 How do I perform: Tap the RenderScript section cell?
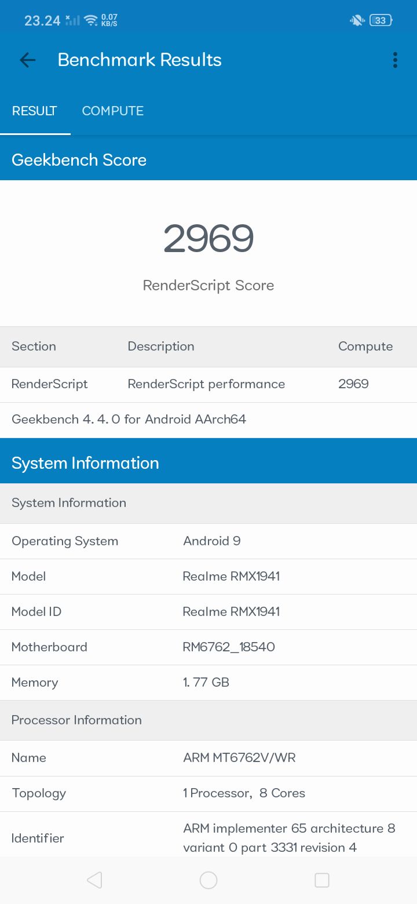click(x=50, y=384)
